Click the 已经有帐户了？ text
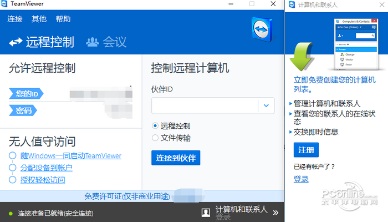 pyautogui.click(x=314, y=167)
